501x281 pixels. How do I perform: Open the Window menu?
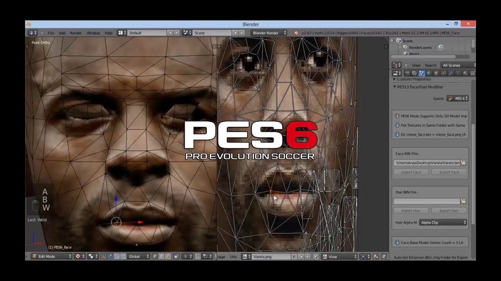point(93,33)
